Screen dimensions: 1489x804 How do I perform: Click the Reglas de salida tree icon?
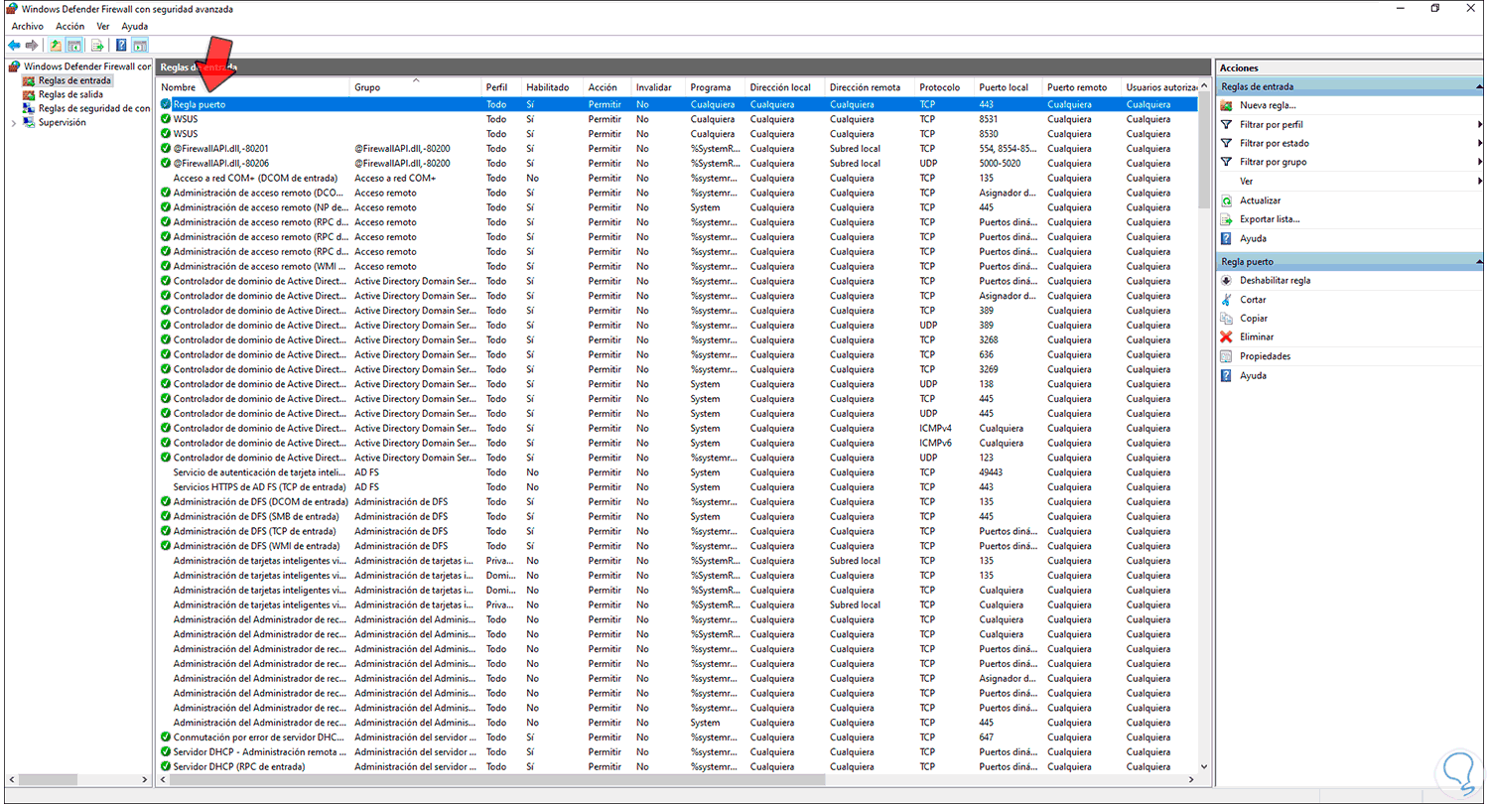[x=29, y=94]
